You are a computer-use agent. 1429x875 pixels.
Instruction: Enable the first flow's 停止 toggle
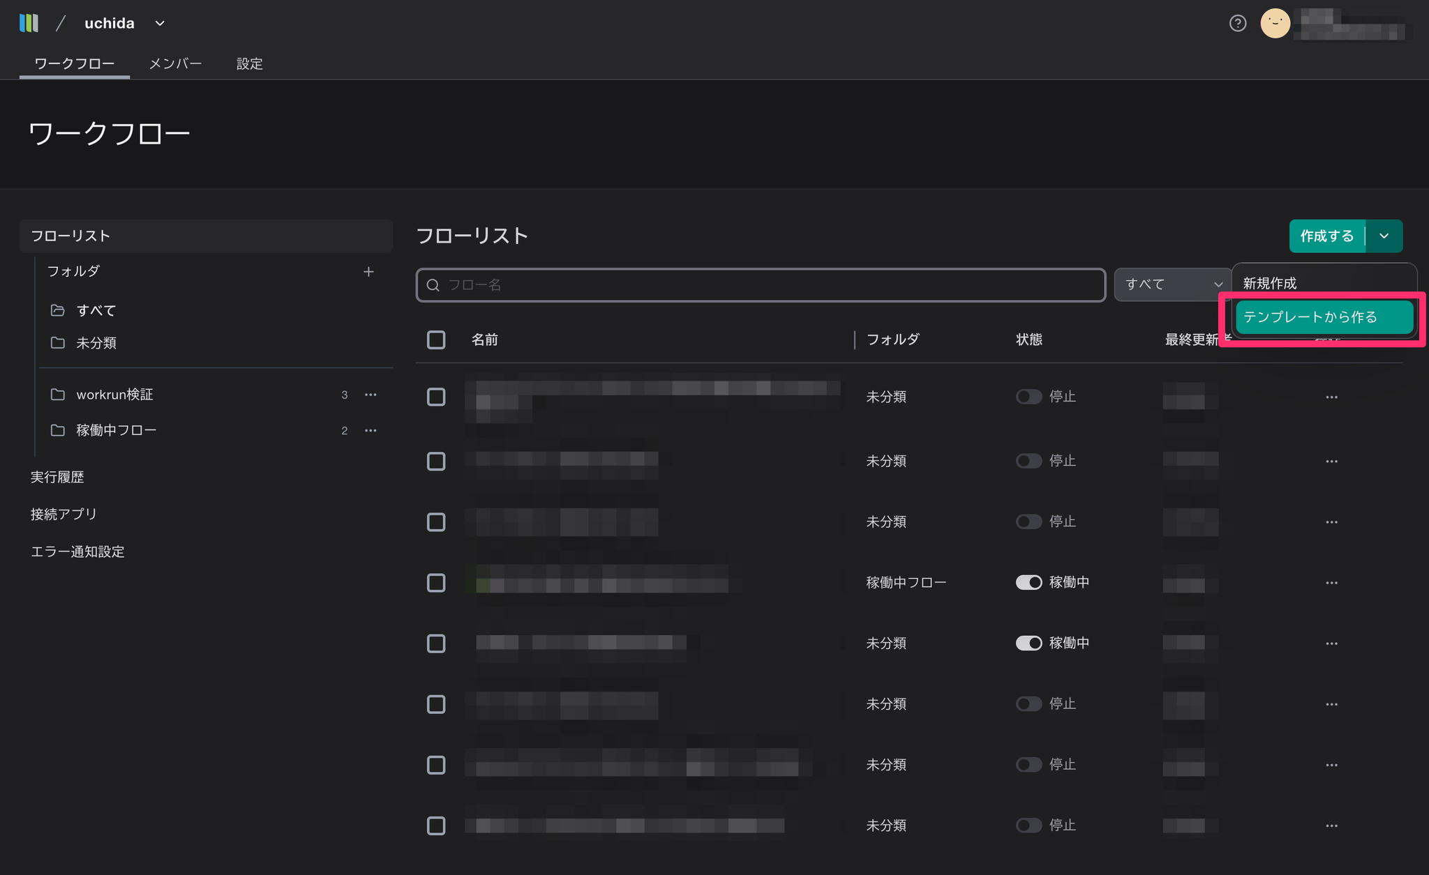1028,397
